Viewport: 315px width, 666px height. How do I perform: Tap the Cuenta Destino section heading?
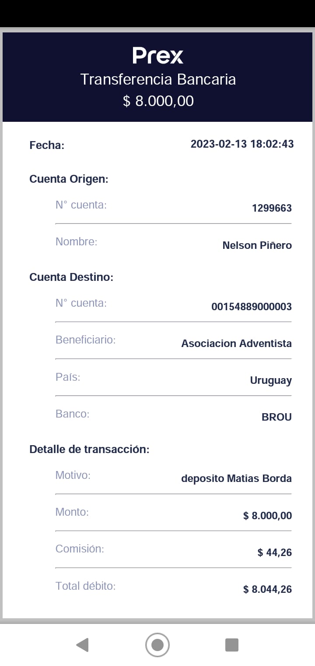click(x=71, y=277)
